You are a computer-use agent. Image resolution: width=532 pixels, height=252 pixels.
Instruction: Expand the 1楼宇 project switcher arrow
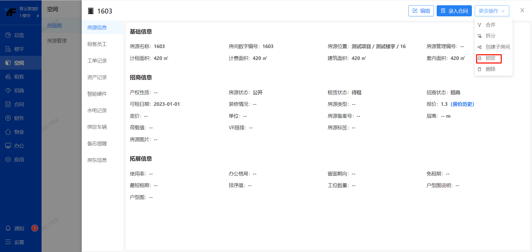point(38,16)
